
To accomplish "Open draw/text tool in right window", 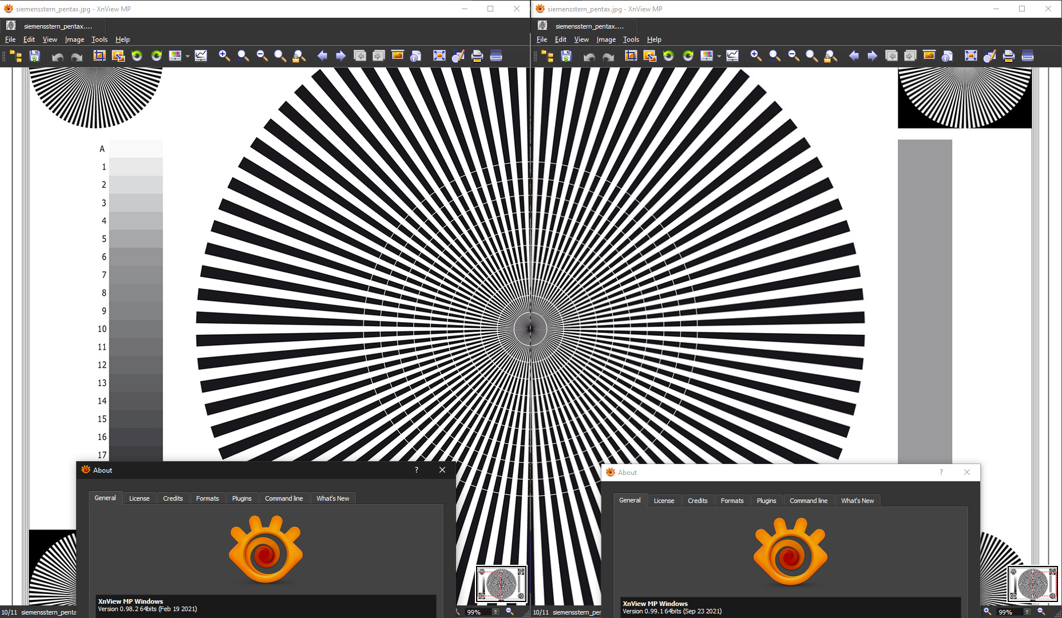I will tap(990, 56).
